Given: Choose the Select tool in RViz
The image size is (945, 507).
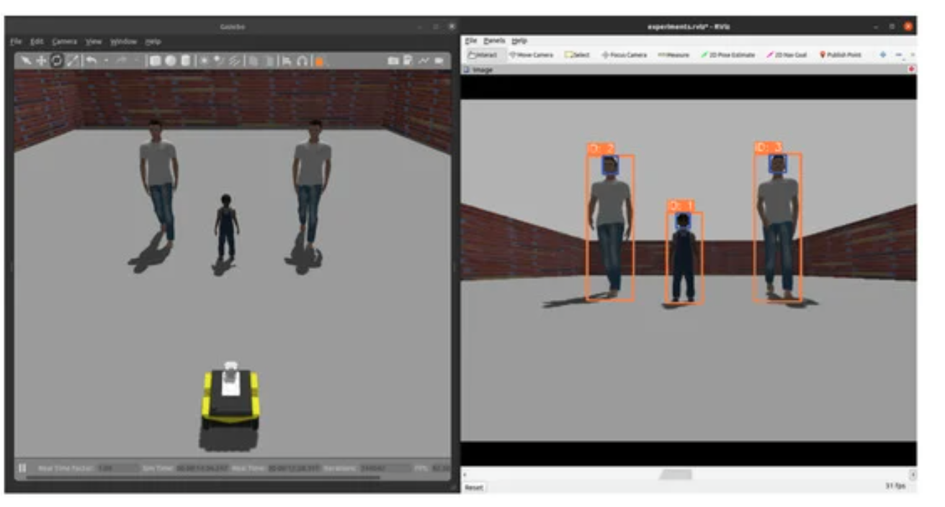Looking at the screenshot, I should click(x=578, y=55).
